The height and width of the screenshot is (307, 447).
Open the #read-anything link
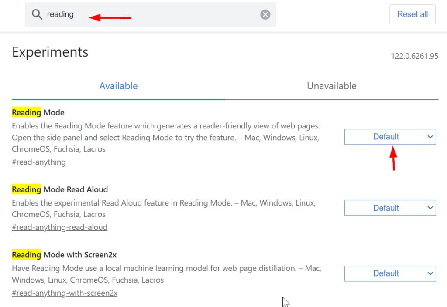pos(39,162)
